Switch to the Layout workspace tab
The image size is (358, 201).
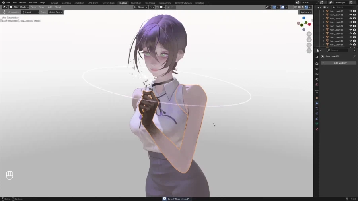(54, 3)
